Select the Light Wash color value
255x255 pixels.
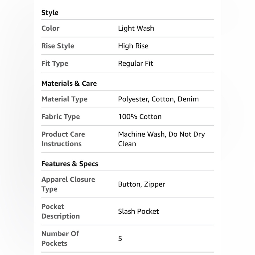click(x=136, y=28)
